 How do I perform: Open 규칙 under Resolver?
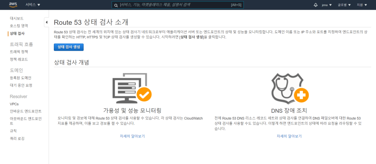(13, 131)
